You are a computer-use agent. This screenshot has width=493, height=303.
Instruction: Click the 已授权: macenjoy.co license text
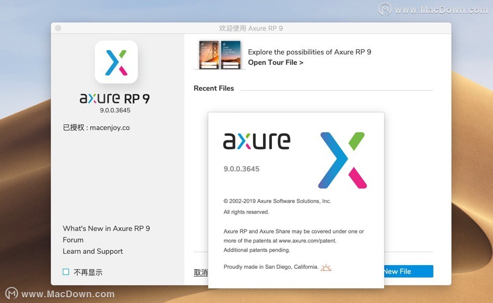tap(96, 127)
